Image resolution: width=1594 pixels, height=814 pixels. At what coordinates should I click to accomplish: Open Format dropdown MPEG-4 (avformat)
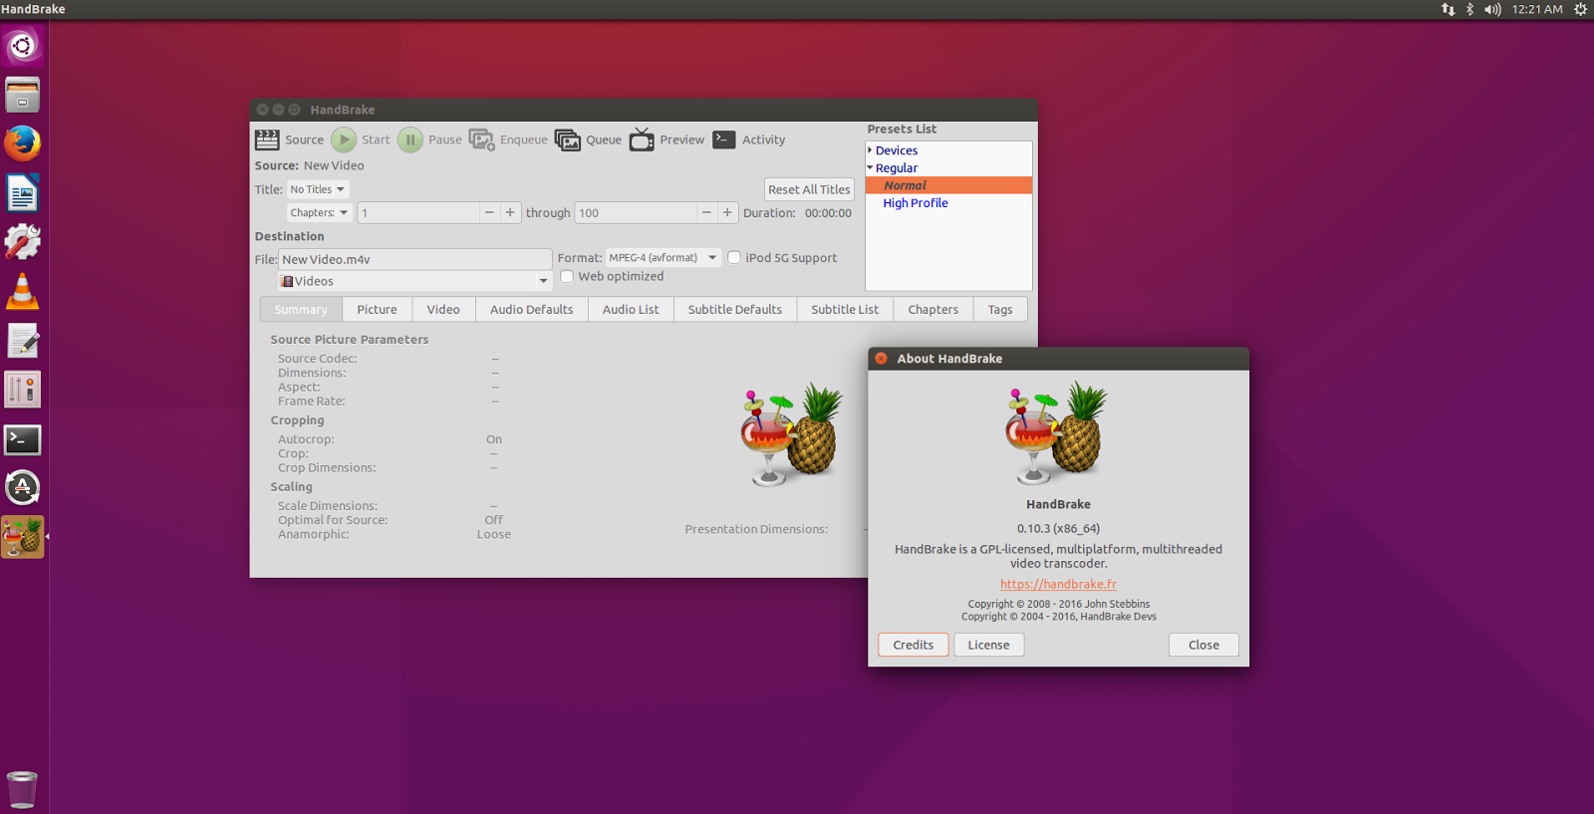(x=664, y=257)
